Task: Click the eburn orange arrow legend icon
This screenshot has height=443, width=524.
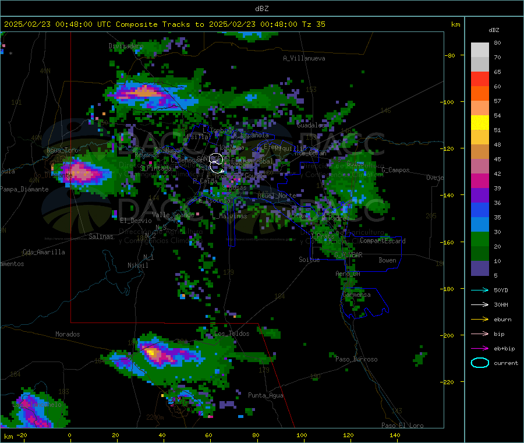Action: pyautogui.click(x=480, y=320)
